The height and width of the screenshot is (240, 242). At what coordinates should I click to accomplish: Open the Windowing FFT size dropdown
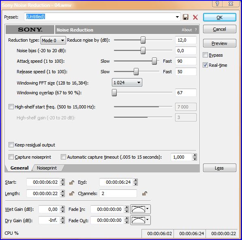(x=127, y=83)
